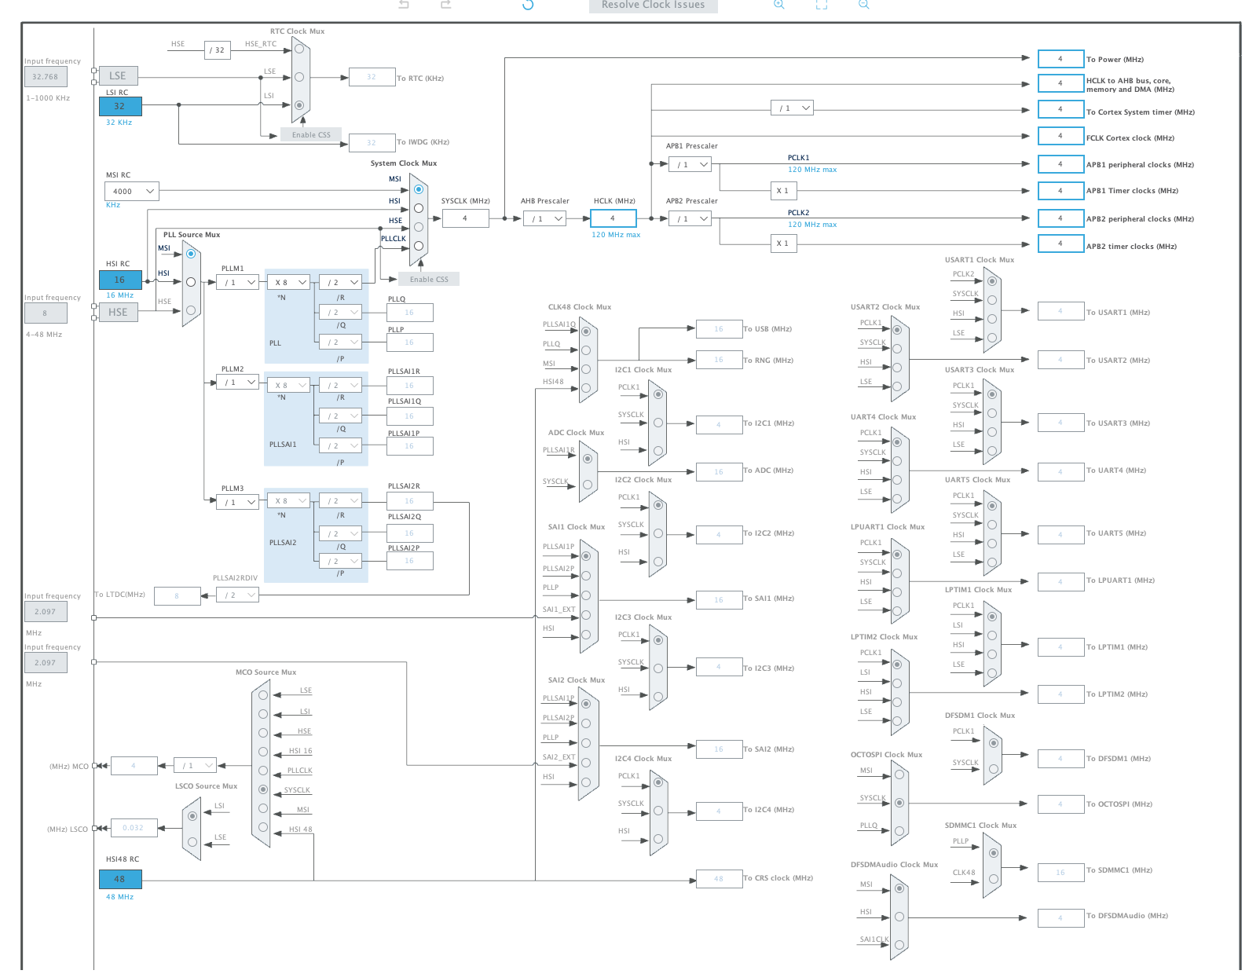Select HSI in the PLL Source Mux
Screen dimensions: 1260x974
click(x=191, y=282)
